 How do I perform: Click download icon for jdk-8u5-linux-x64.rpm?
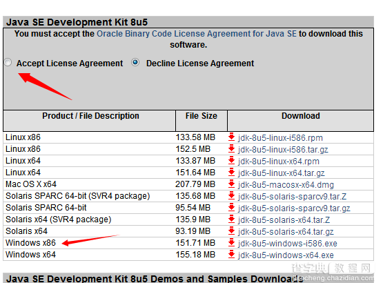(231, 161)
